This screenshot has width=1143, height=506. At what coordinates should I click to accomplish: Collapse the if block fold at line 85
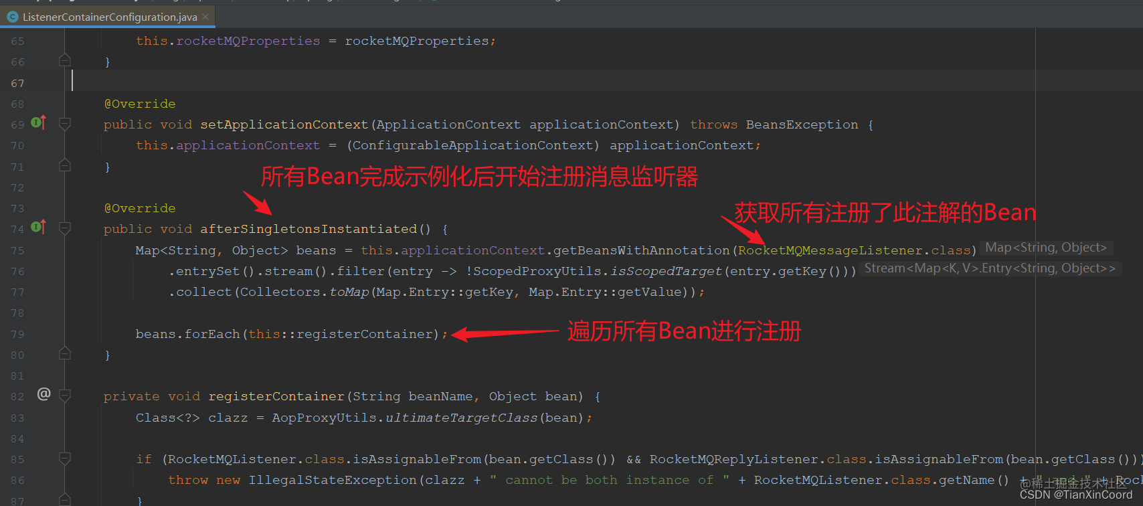65,458
